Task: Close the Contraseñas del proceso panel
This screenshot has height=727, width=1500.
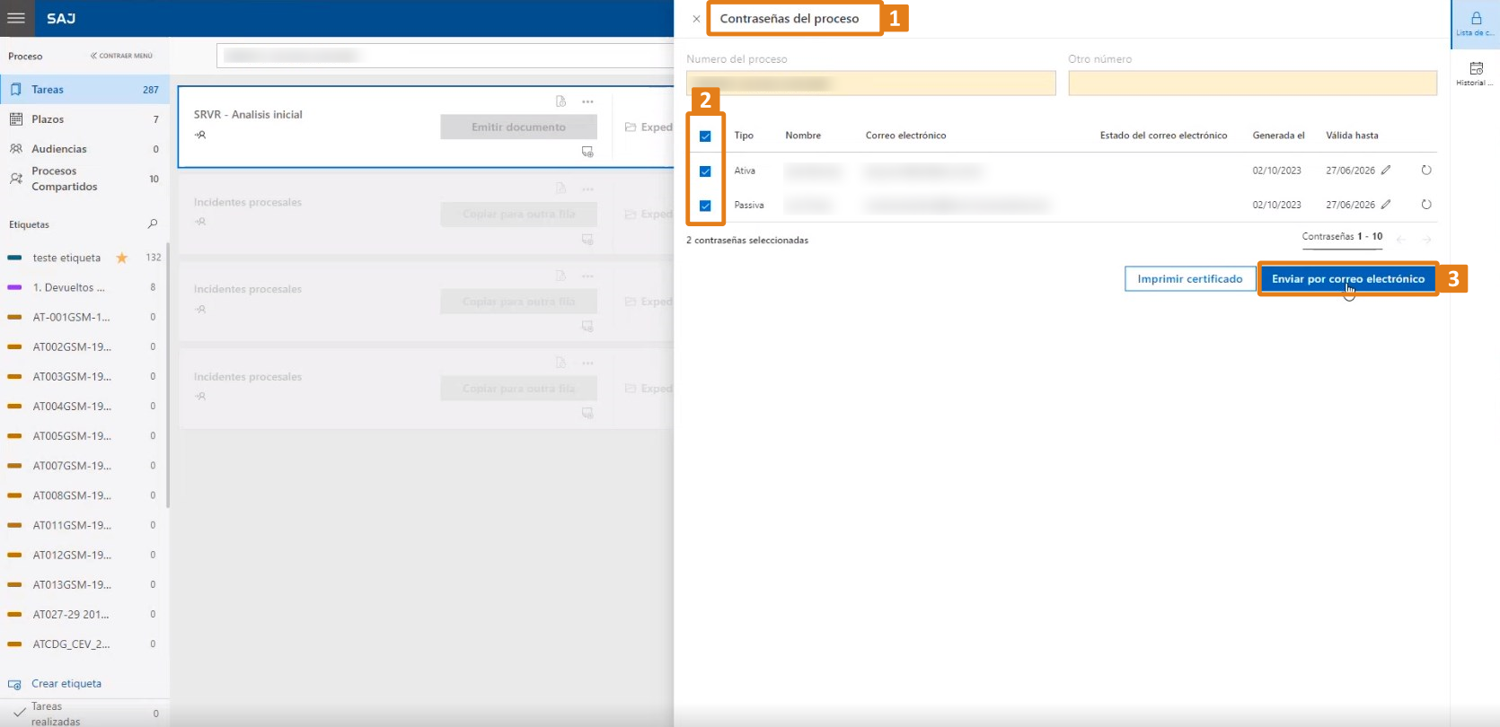Action: [696, 19]
